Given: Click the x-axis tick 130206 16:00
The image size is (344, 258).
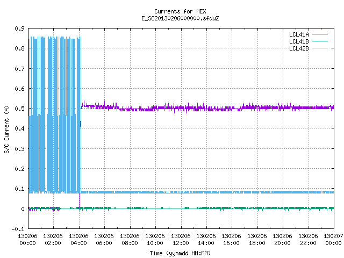Looking at the screenshot, I should point(231,239).
